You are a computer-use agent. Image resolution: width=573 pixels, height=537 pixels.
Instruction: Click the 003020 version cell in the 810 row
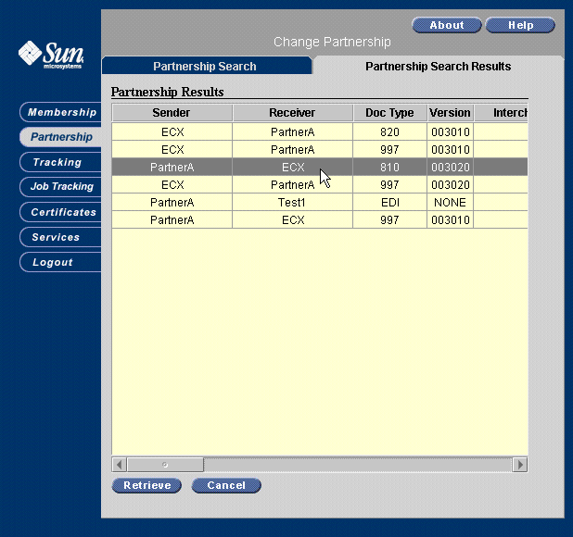(451, 167)
